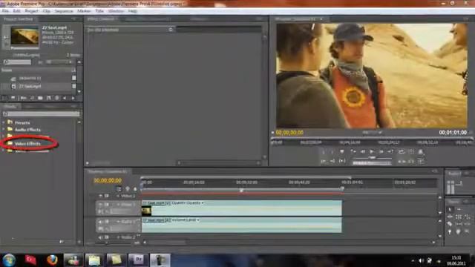This screenshot has width=475, height=267.
Task: Select the Rolling Edit tool
Action: [x=459, y=217]
